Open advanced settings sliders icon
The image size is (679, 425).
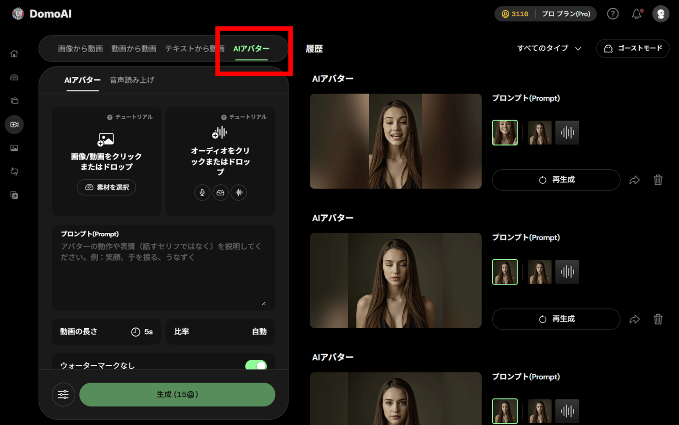63,395
